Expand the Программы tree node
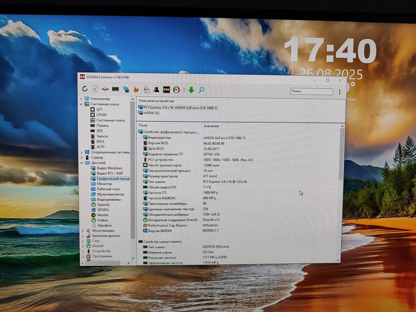This screenshot has height=312, width=416. coord(83,257)
